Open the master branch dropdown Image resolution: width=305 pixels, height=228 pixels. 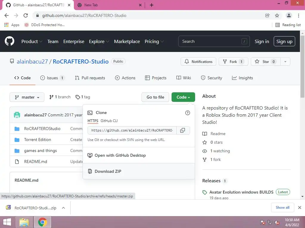tap(27, 97)
